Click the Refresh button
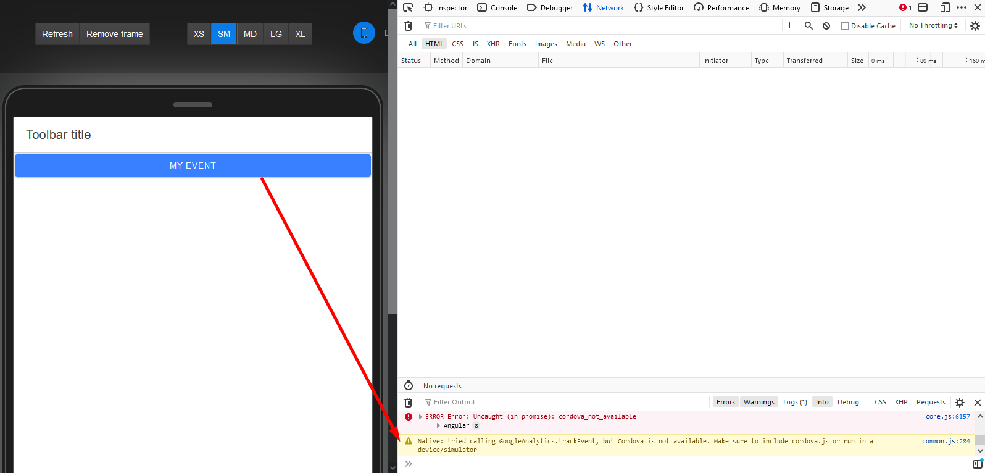This screenshot has height=473, width=985. (x=57, y=34)
